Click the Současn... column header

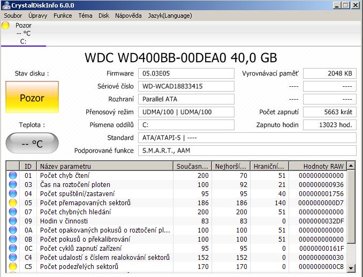point(192,166)
